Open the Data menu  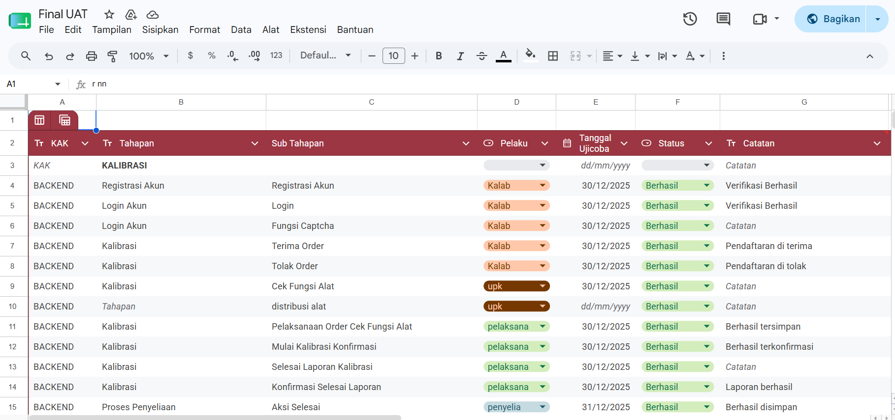[x=241, y=29]
